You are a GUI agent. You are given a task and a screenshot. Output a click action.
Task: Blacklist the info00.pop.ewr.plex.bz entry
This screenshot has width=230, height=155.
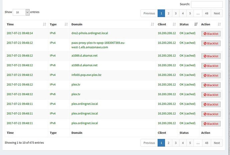211,76
